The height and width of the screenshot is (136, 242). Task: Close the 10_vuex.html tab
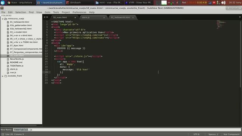pyautogui.click(x=75, y=18)
